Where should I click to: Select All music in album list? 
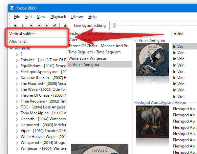tap(23, 48)
